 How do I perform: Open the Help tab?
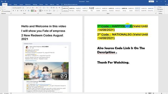pos(57,4)
